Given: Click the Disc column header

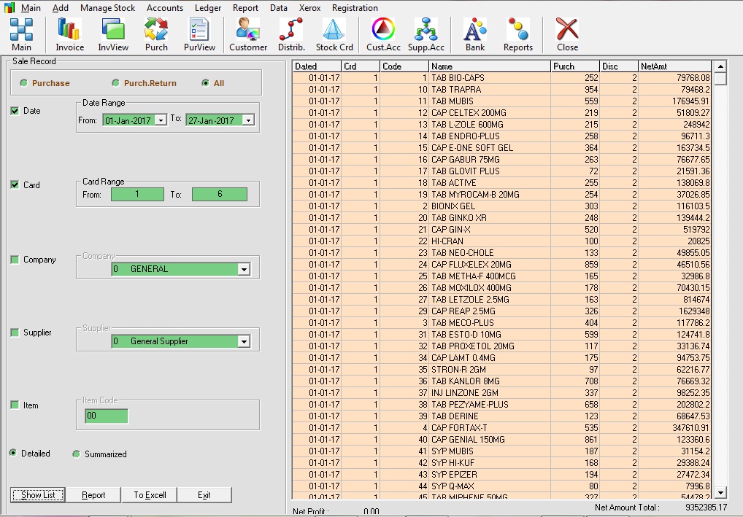Looking at the screenshot, I should [x=618, y=66].
